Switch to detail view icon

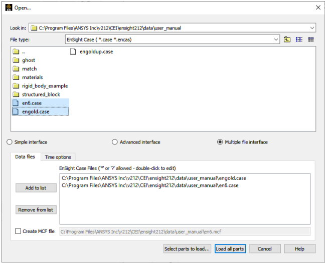pos(311,39)
